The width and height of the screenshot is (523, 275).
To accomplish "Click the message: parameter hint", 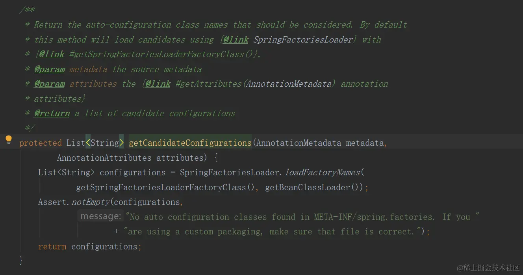I will coord(100,217).
